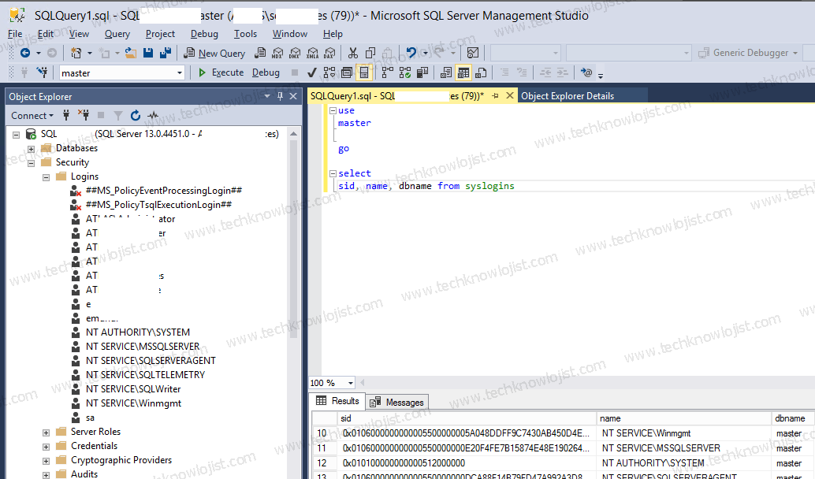This screenshot has height=479, width=815.
Task: Select the sa login
Action: click(90, 418)
